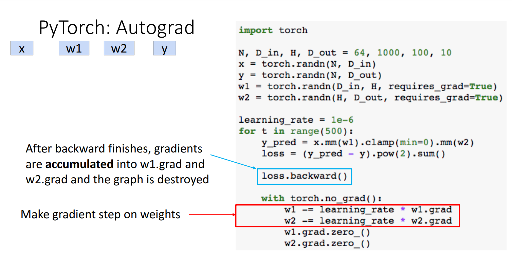Click the "After backward finishes, gradients" text
The width and height of the screenshot is (512, 267).
tap(114, 149)
